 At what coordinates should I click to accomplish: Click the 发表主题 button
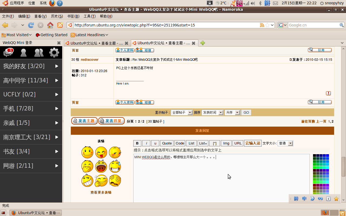(84, 121)
